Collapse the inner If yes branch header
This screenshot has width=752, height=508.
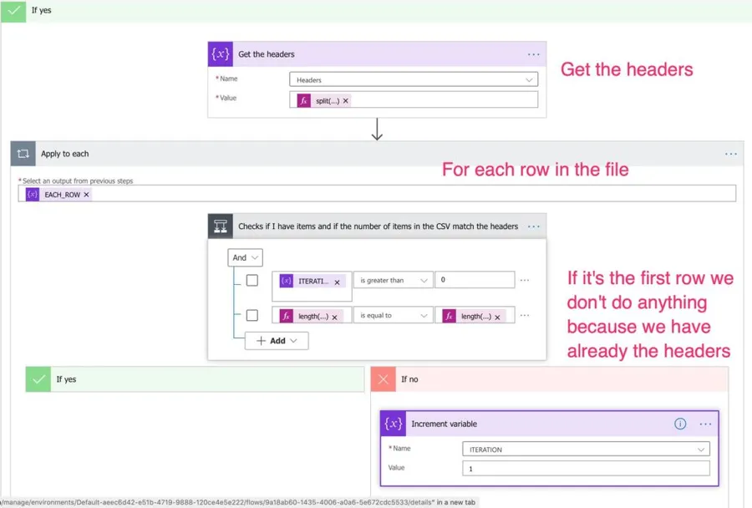(x=195, y=379)
